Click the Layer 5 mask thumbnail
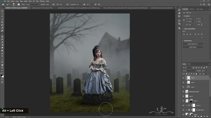Image resolution: width=211 pixels, height=118 pixels. [x=191, y=101]
